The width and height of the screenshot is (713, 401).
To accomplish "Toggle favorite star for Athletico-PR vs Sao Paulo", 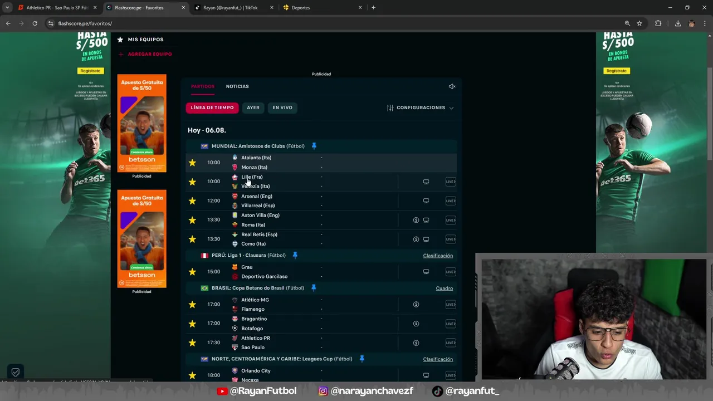I will 192,343.
